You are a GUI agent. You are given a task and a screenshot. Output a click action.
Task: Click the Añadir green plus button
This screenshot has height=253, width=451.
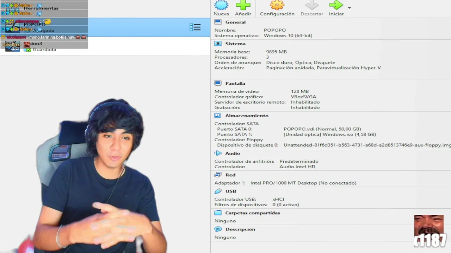(x=243, y=8)
